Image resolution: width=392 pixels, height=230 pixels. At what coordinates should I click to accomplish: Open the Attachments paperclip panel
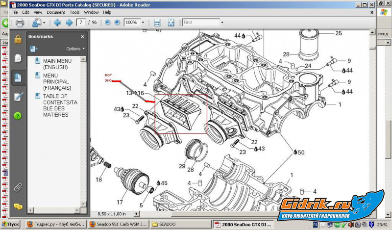point(18,187)
